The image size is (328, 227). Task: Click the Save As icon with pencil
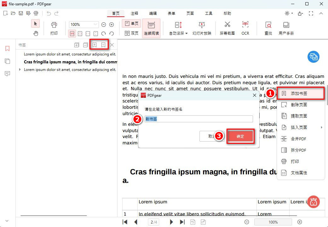[28, 14]
